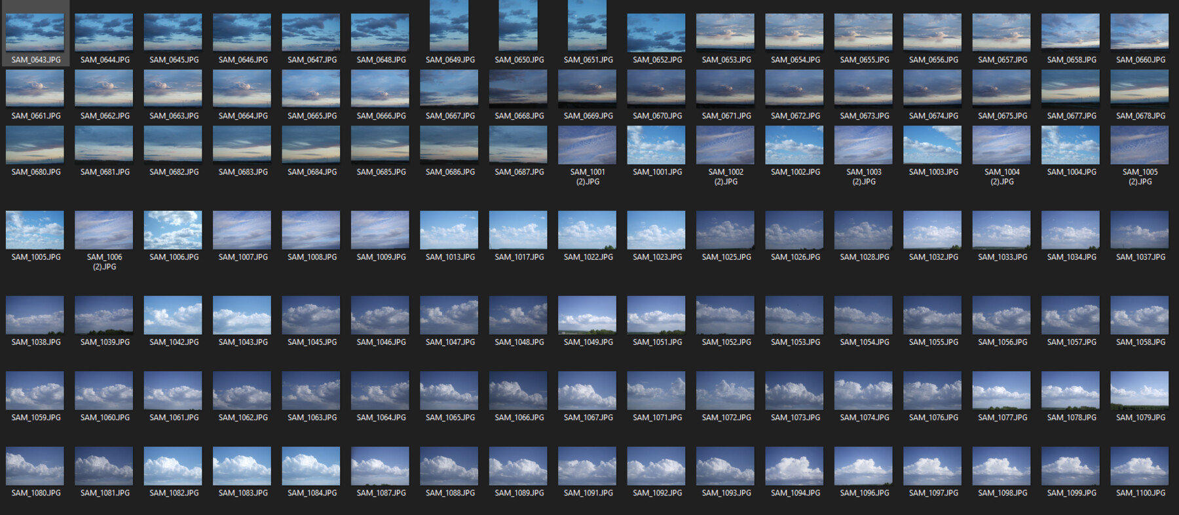Choose the SAM_0660.JPG thumbnail
The height and width of the screenshot is (515, 1179).
tap(1140, 33)
